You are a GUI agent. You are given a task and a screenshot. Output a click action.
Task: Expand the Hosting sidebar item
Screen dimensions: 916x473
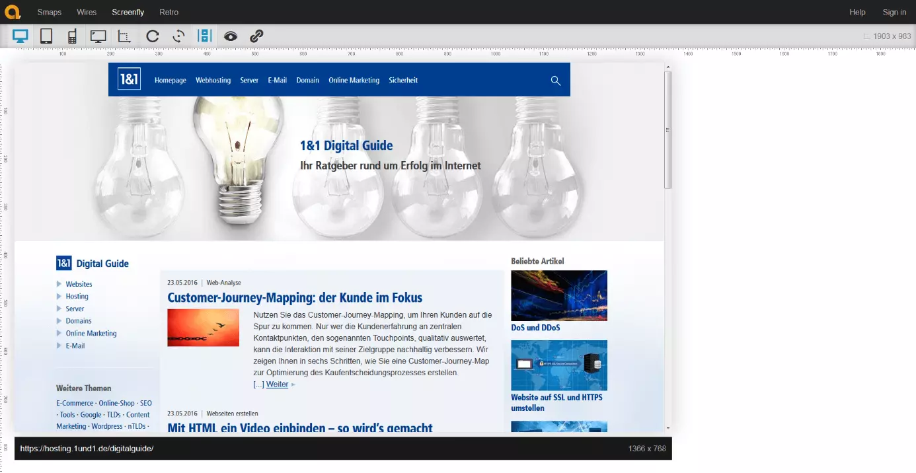(x=73, y=296)
